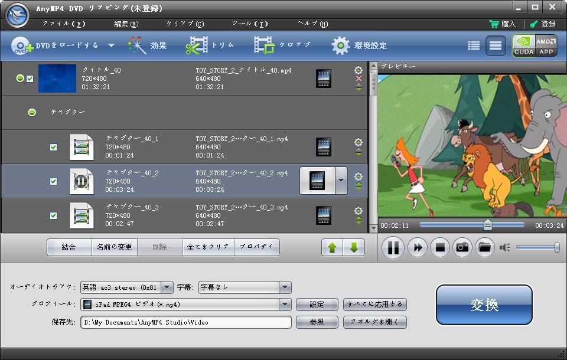Click チャプター_40_2 paused thumbnail

click(x=82, y=181)
